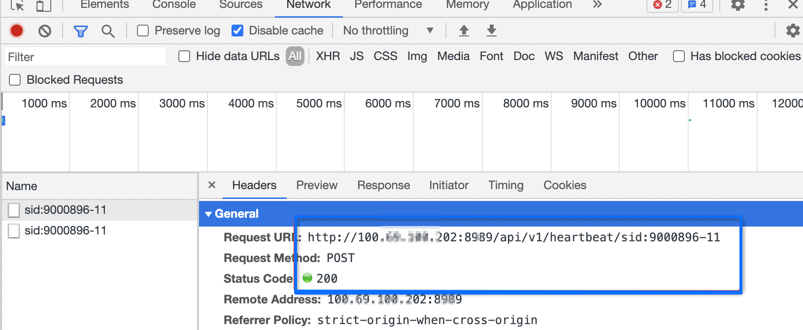Close the request details pane

[x=212, y=185]
